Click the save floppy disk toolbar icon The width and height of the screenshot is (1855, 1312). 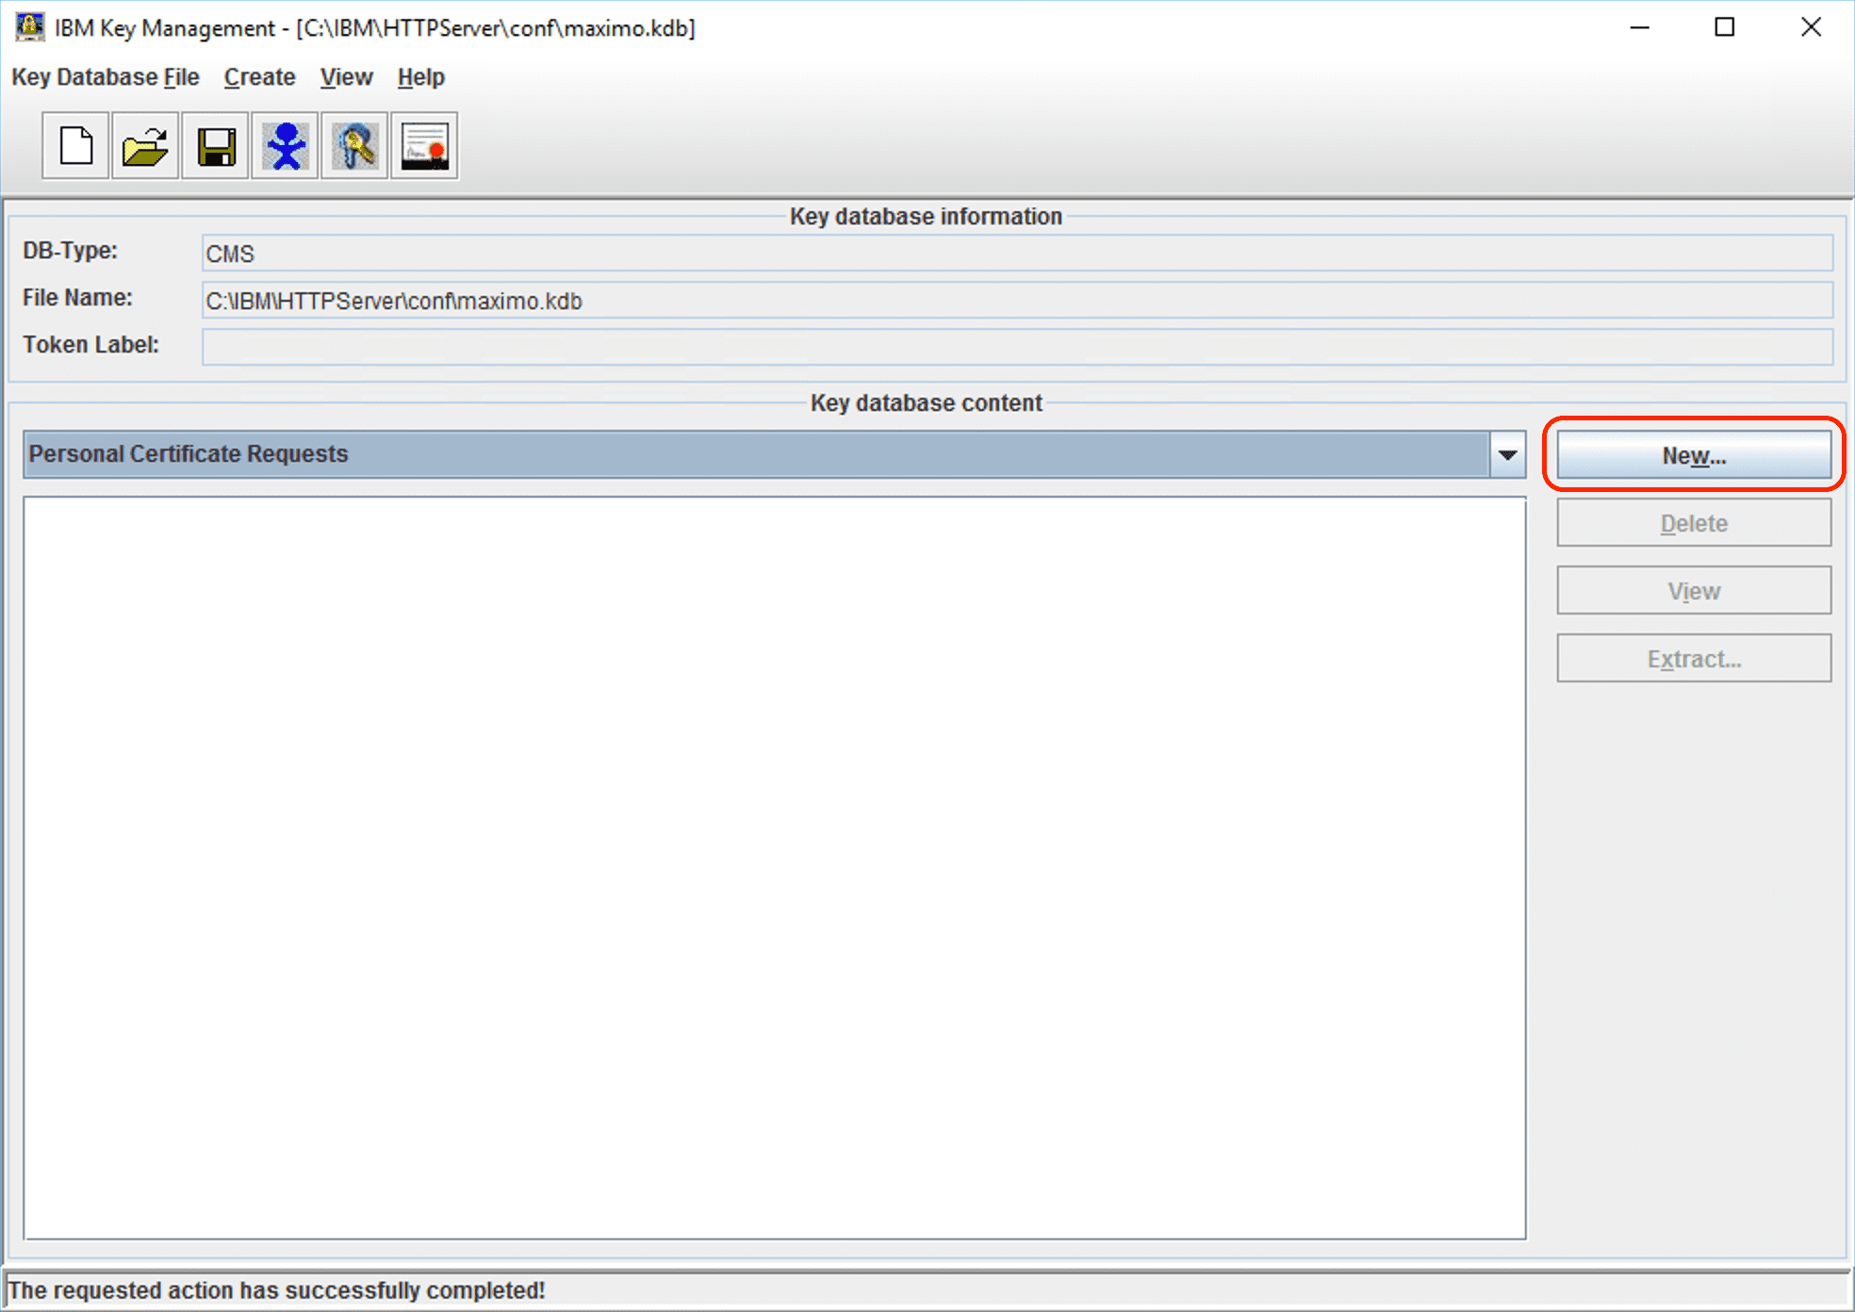point(215,146)
